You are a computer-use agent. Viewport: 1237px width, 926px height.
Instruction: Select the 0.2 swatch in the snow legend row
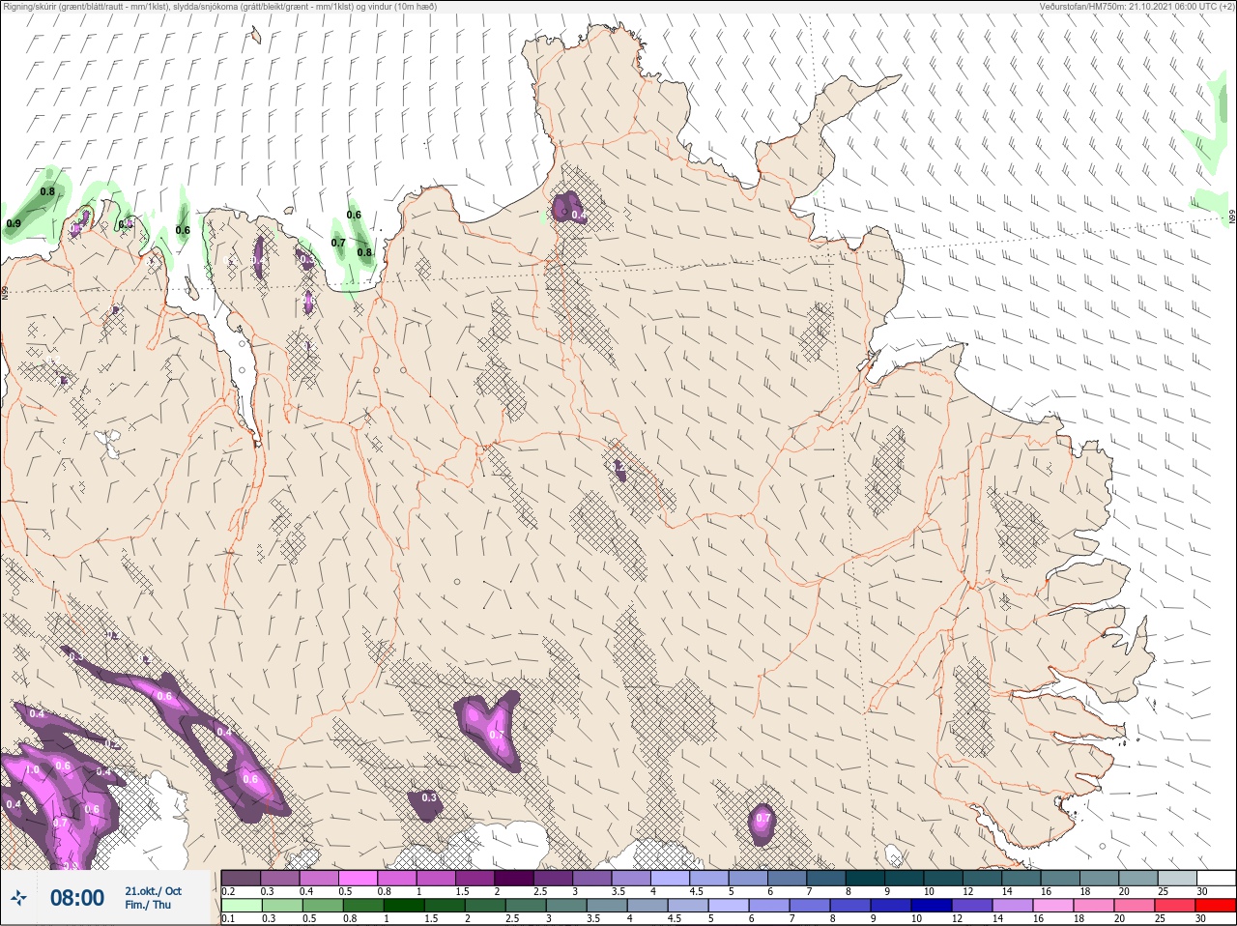pyautogui.click(x=241, y=878)
